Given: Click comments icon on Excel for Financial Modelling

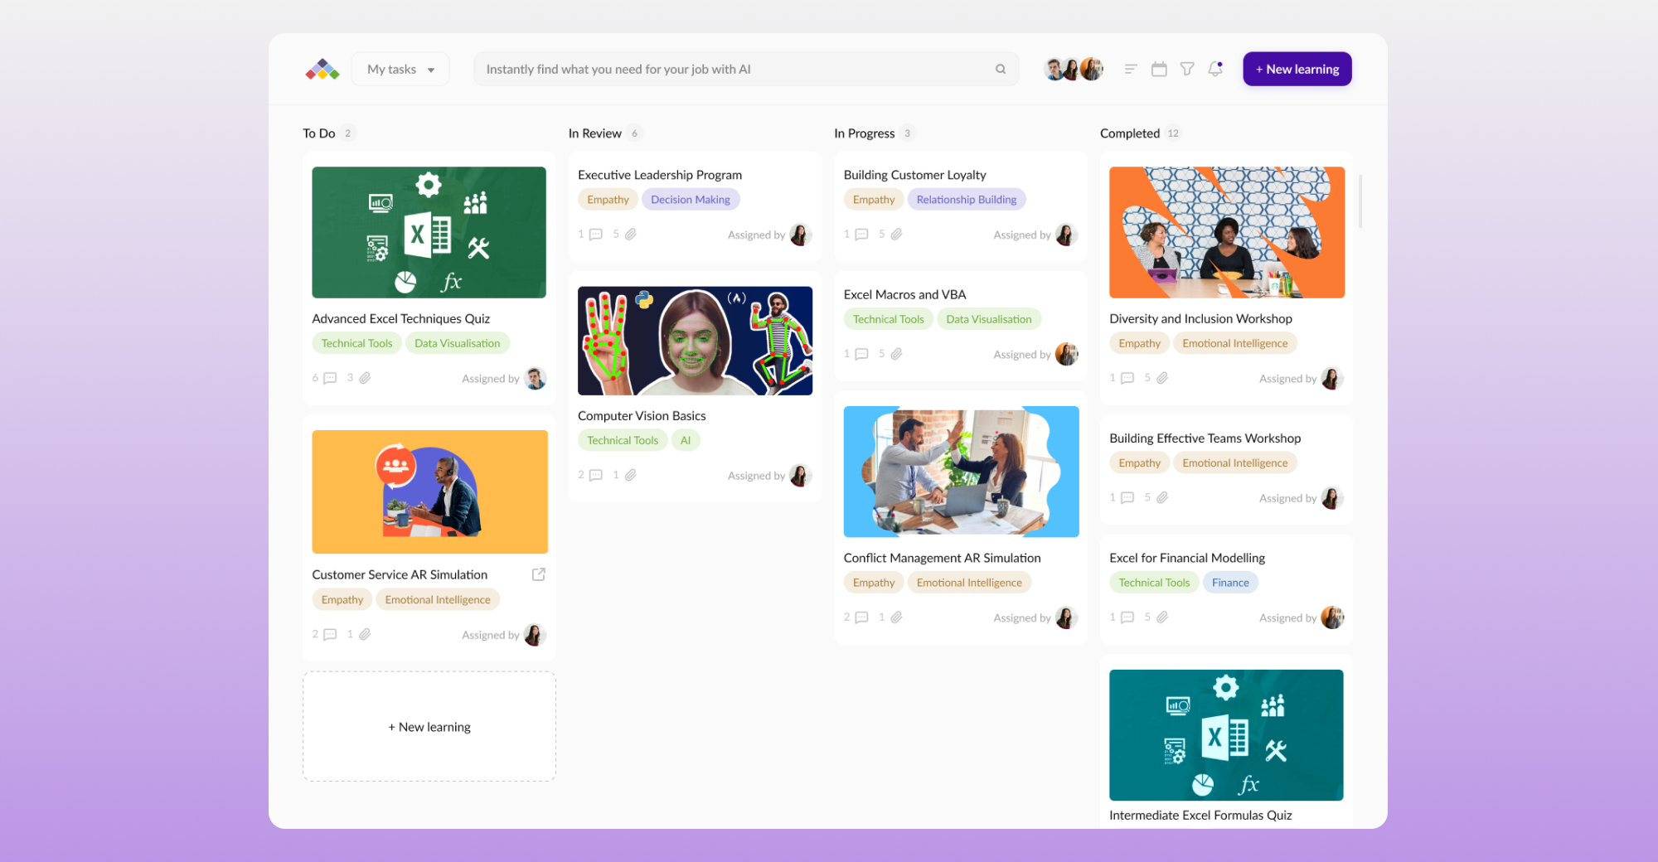Looking at the screenshot, I should click(x=1127, y=617).
